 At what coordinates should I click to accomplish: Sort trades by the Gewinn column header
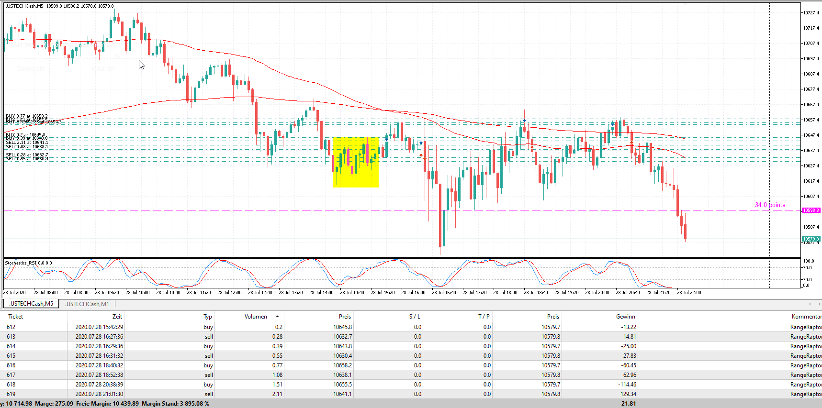point(625,317)
